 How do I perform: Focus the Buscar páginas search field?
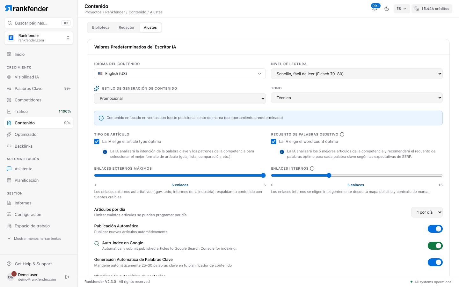point(39,23)
